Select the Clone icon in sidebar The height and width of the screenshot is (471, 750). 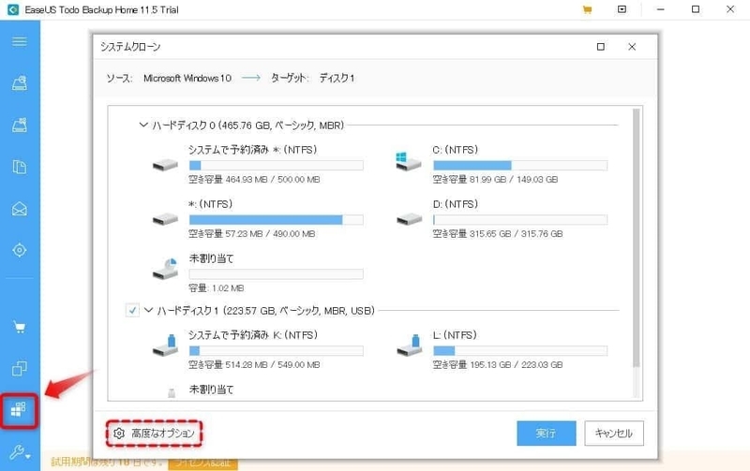click(x=20, y=368)
